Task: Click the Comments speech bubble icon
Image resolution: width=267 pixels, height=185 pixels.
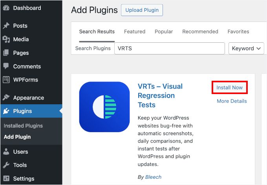Action: pyautogui.click(x=6, y=66)
